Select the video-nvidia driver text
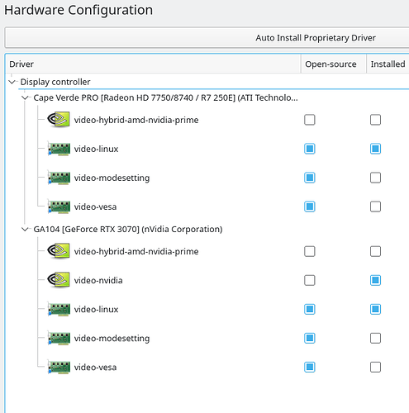Image resolution: width=409 pixels, height=413 pixels. tap(98, 281)
